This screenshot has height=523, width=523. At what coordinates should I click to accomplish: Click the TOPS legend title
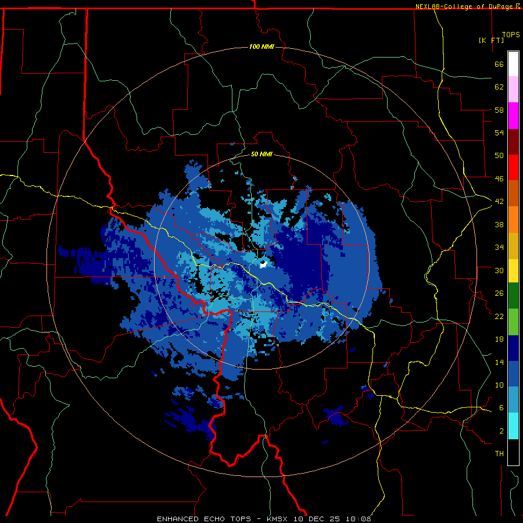point(511,34)
